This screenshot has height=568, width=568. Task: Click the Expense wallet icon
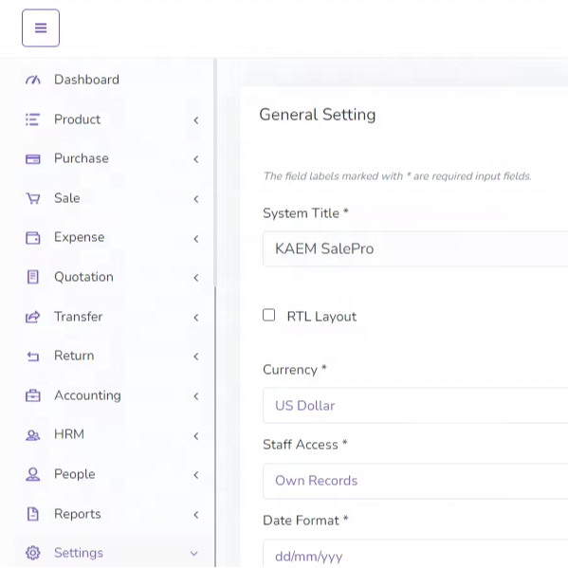33,238
